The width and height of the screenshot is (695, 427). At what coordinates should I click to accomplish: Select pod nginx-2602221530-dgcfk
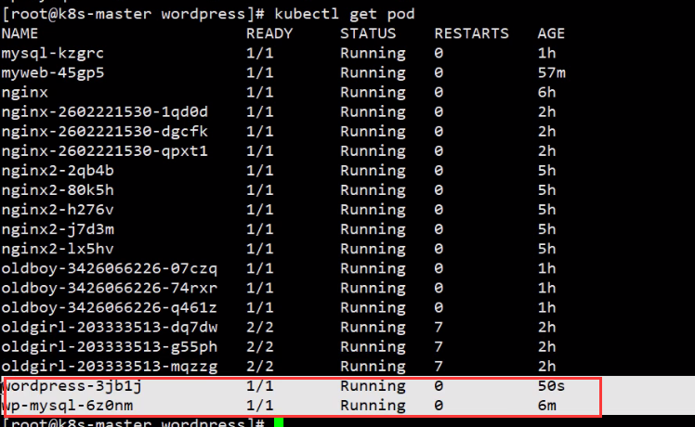(x=105, y=132)
